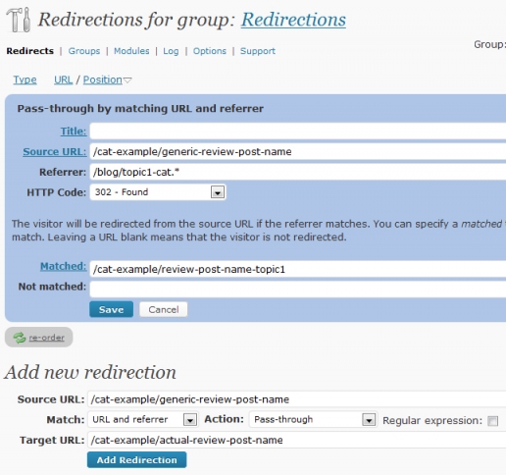Click the Source URL label link in edit panel
This screenshot has height=475, width=506.
[55, 152]
